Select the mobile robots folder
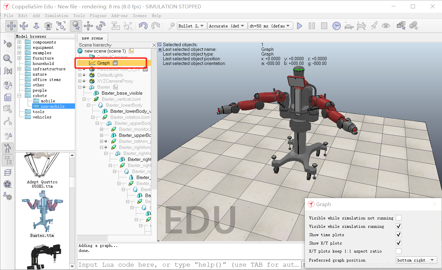Viewport: 442px width, 270px height. pos(48,101)
